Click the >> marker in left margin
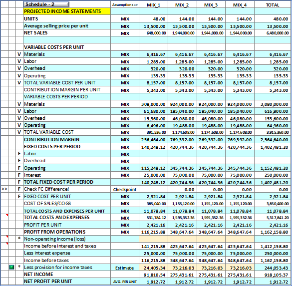Image resolution: width=292 pixels, height=286 pixels. (x=4, y=189)
